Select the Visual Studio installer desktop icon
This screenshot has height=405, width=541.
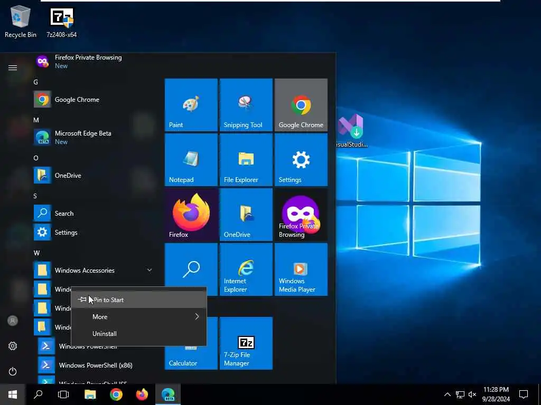(351, 131)
